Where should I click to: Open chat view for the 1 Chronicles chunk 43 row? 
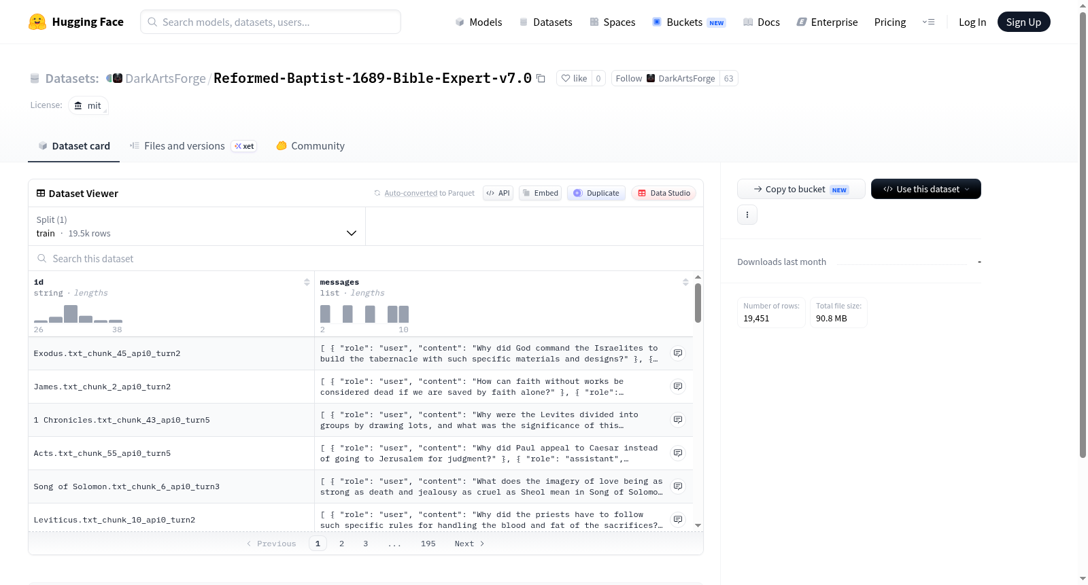pos(678,420)
